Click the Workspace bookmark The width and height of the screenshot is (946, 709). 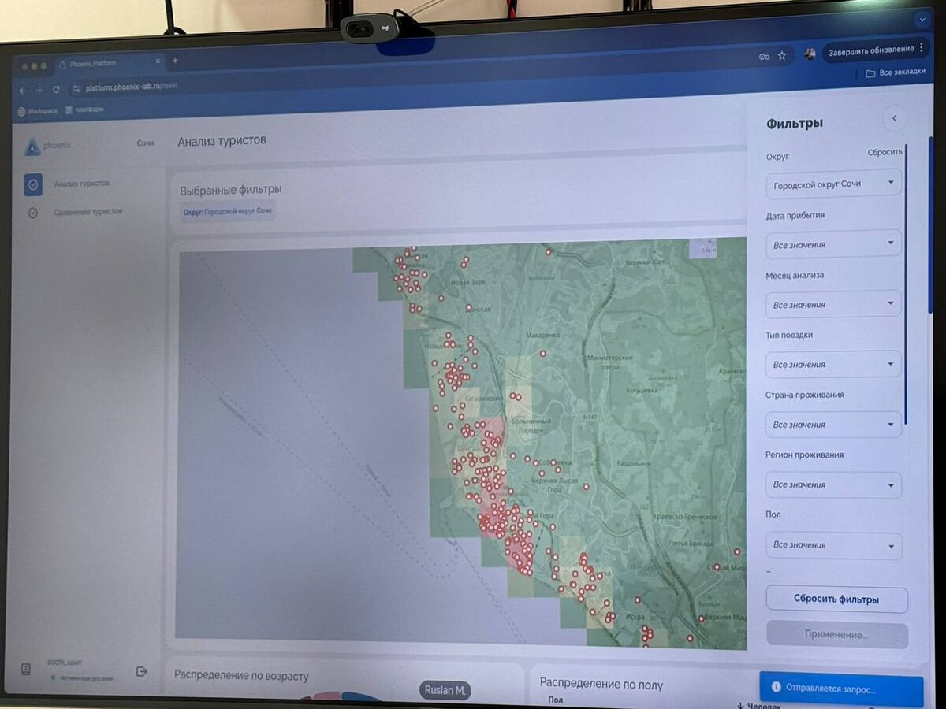click(37, 111)
